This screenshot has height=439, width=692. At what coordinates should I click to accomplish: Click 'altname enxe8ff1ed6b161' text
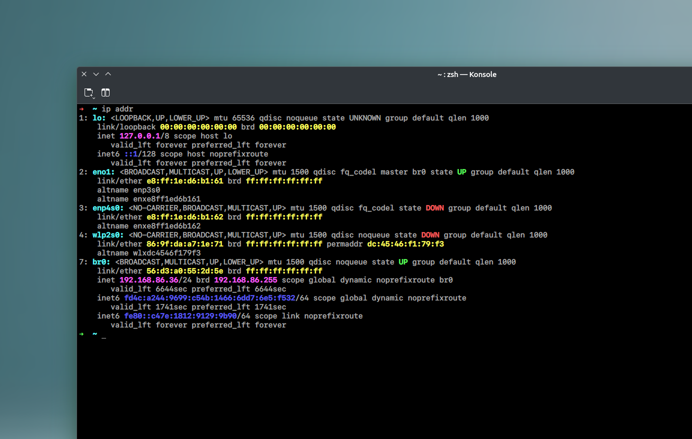(149, 199)
